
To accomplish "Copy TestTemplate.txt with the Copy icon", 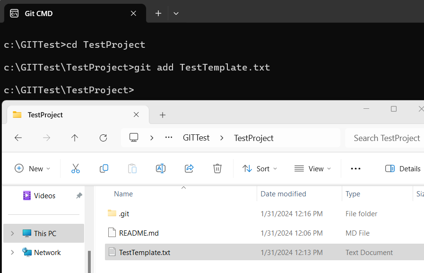I will click(x=104, y=168).
